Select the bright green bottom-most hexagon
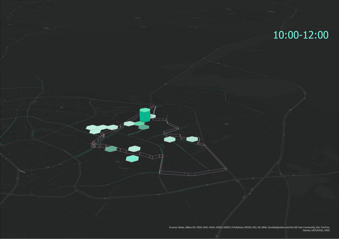Viewport: 339px width, 239px height. click(x=132, y=159)
